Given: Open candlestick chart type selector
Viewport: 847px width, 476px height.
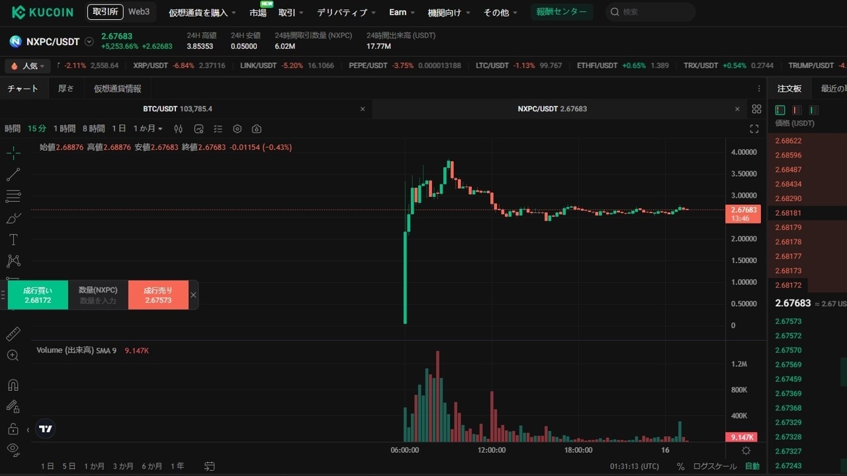Looking at the screenshot, I should (x=178, y=129).
